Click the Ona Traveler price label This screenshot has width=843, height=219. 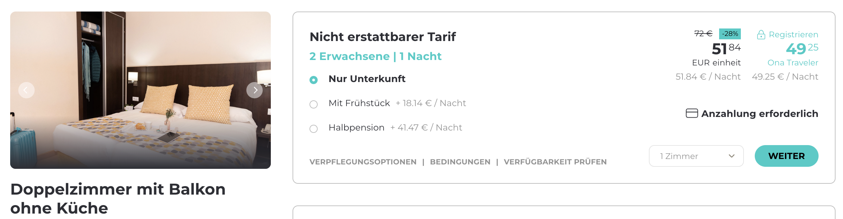tap(793, 63)
